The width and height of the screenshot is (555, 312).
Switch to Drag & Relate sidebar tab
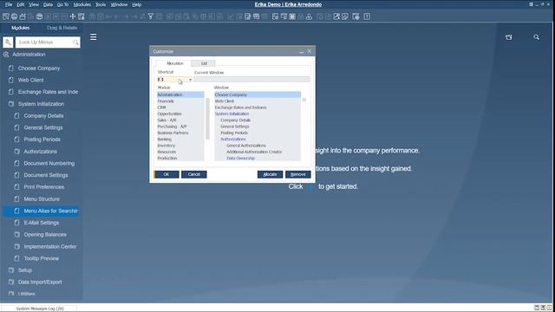coord(62,28)
